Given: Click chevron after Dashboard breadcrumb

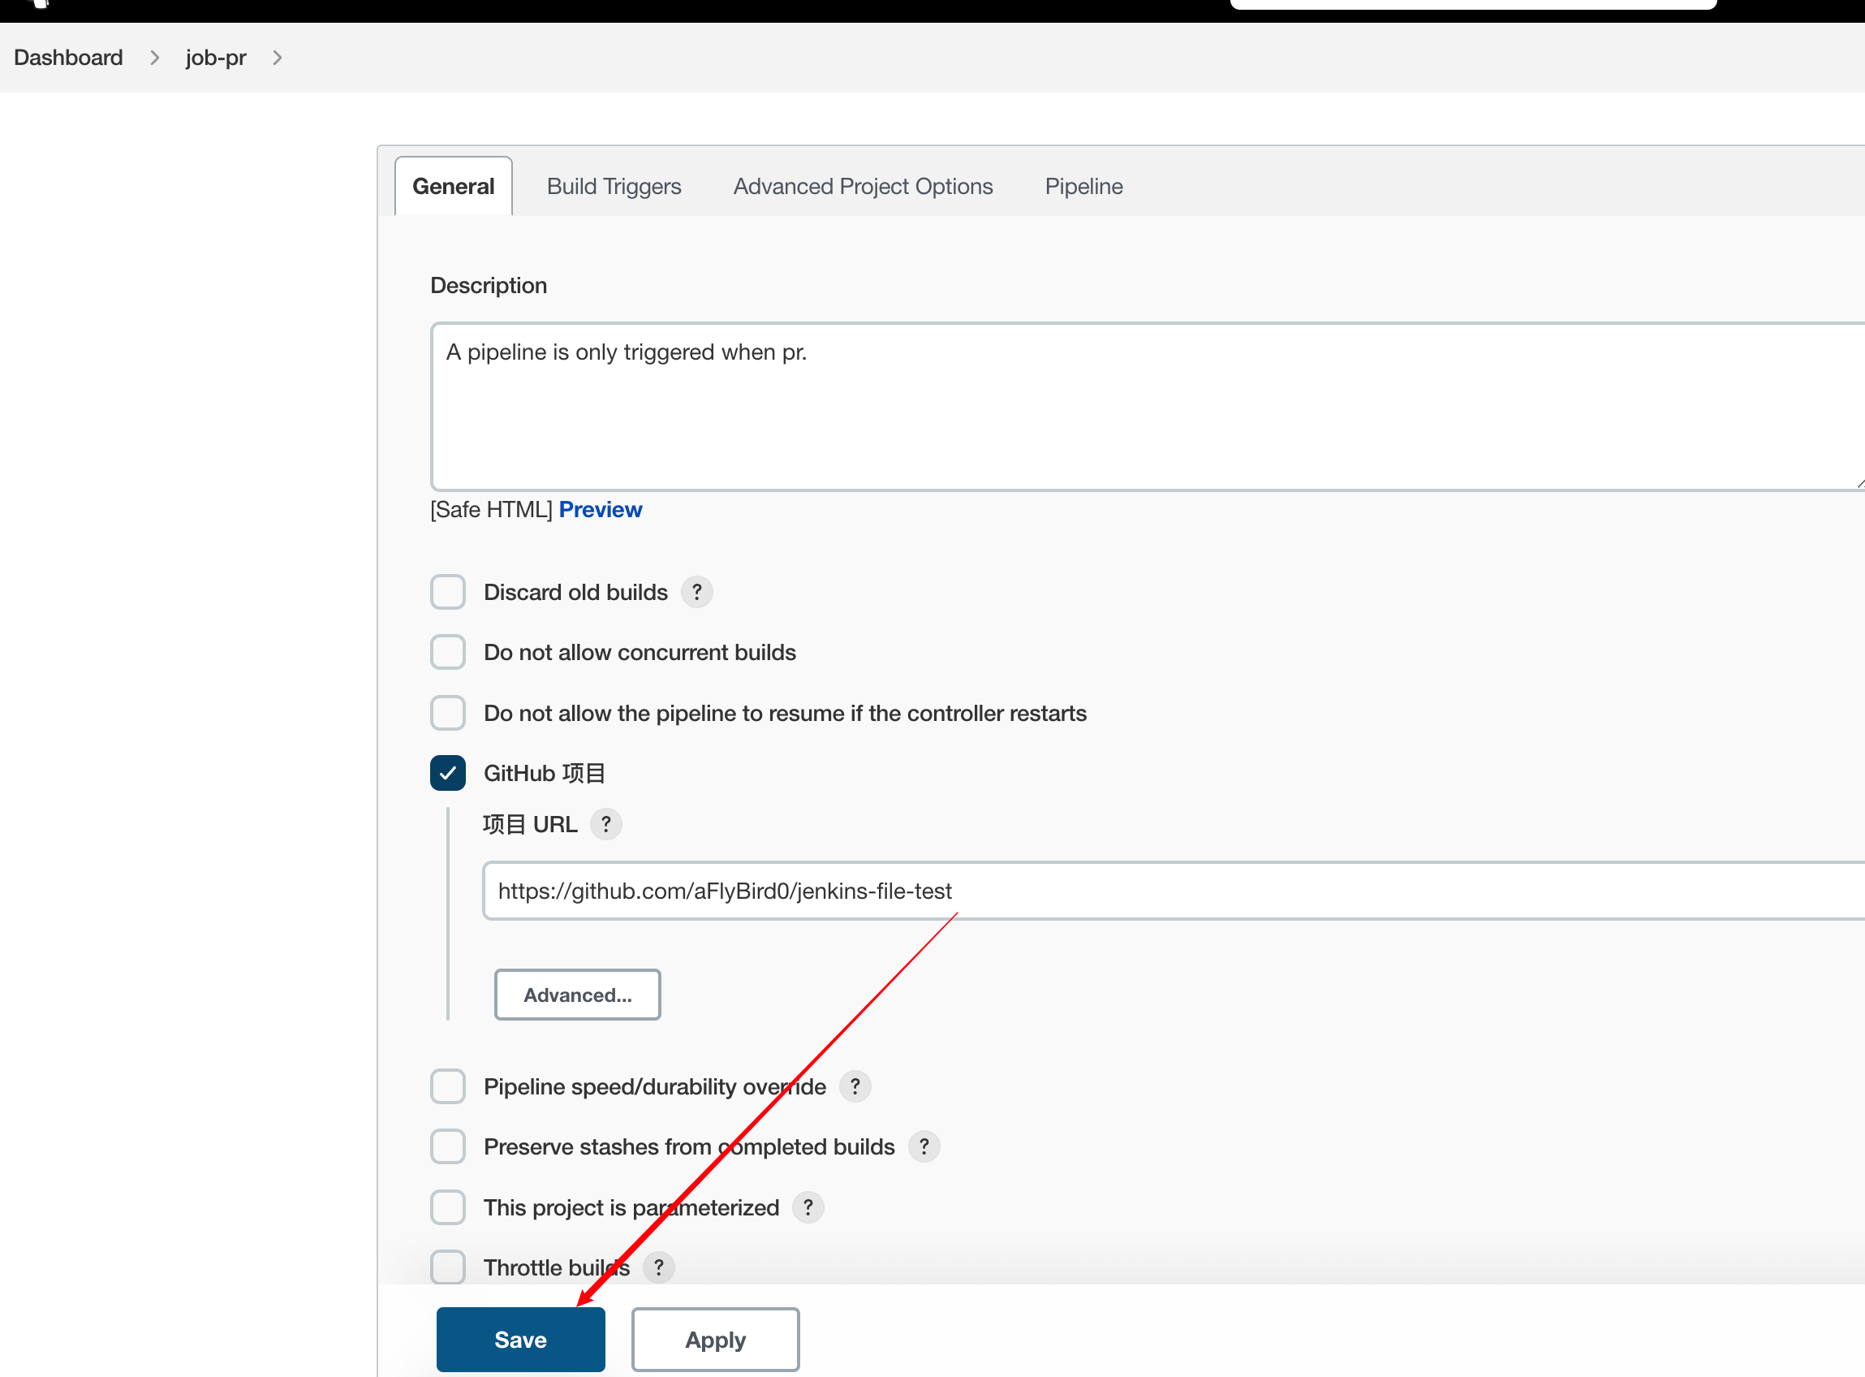Looking at the screenshot, I should point(154,58).
